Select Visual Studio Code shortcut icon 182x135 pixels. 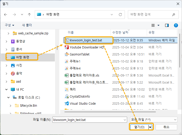click(67, 103)
